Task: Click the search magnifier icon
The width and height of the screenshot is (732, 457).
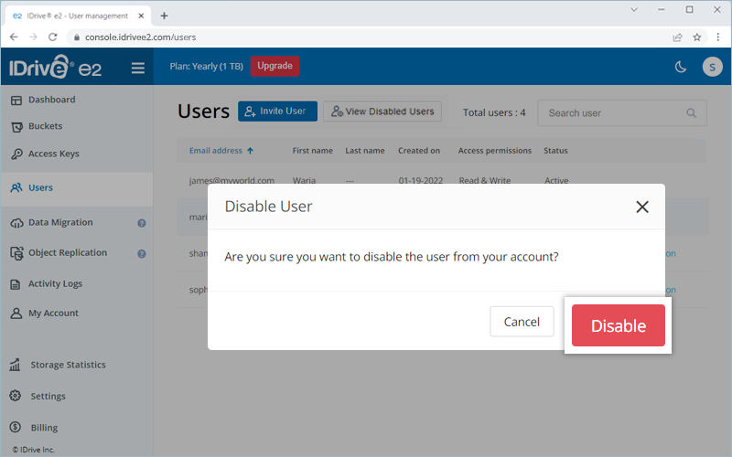Action: [x=692, y=112]
